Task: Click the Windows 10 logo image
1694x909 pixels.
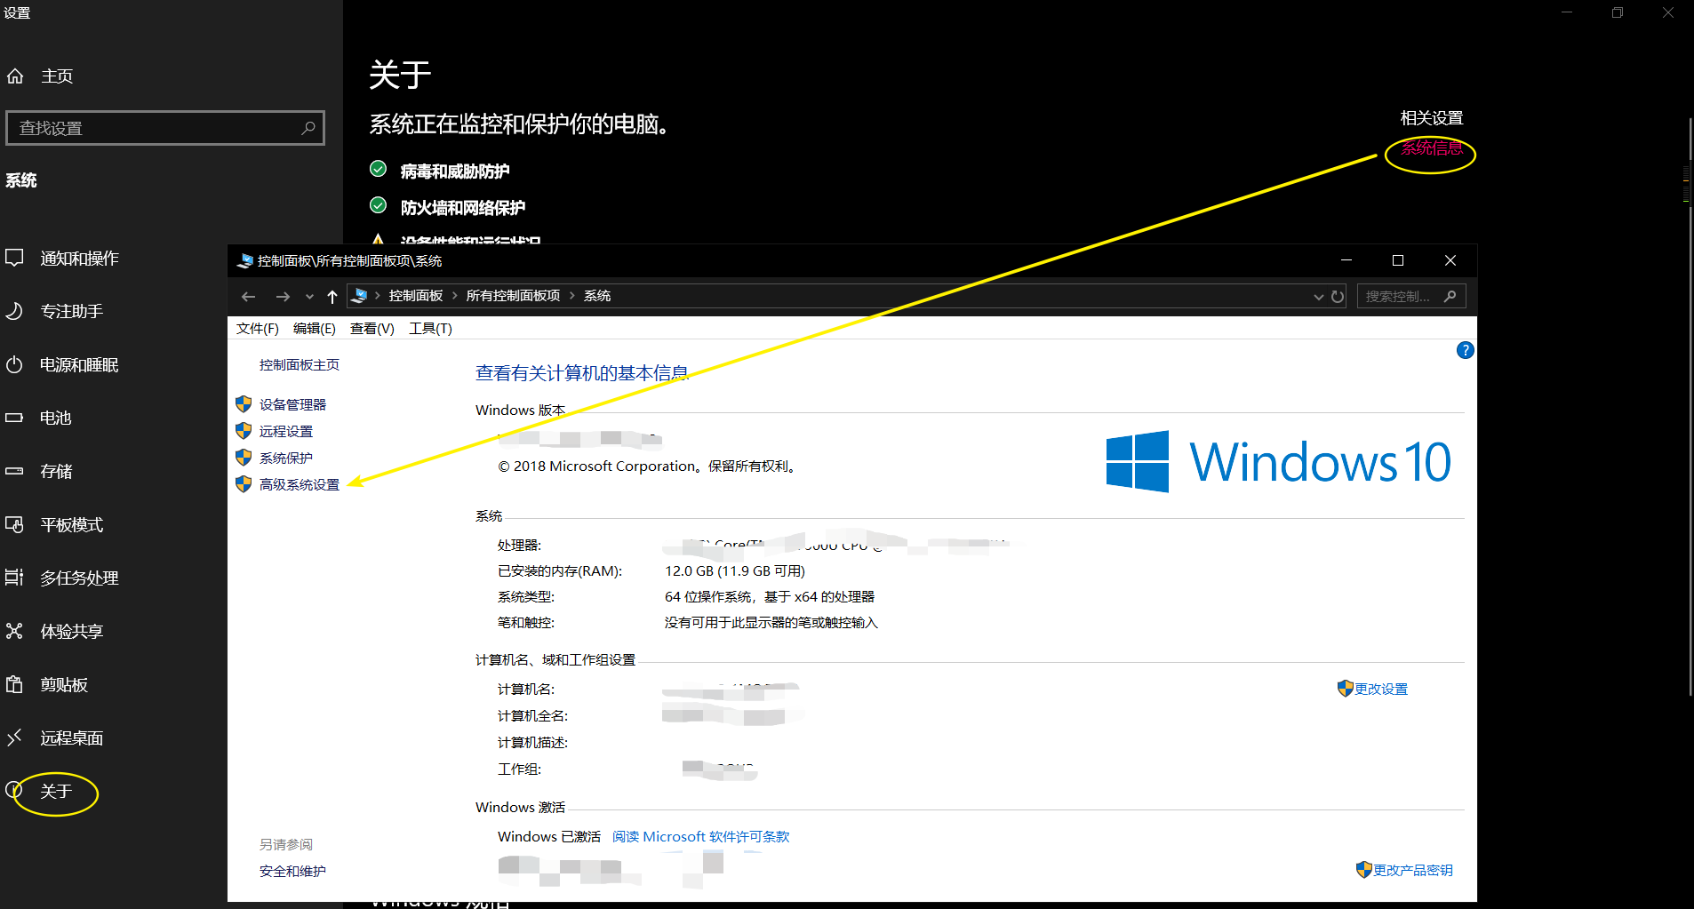Action: tap(1278, 461)
